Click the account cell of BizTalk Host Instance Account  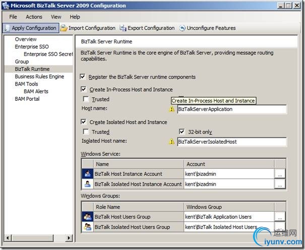229,173
